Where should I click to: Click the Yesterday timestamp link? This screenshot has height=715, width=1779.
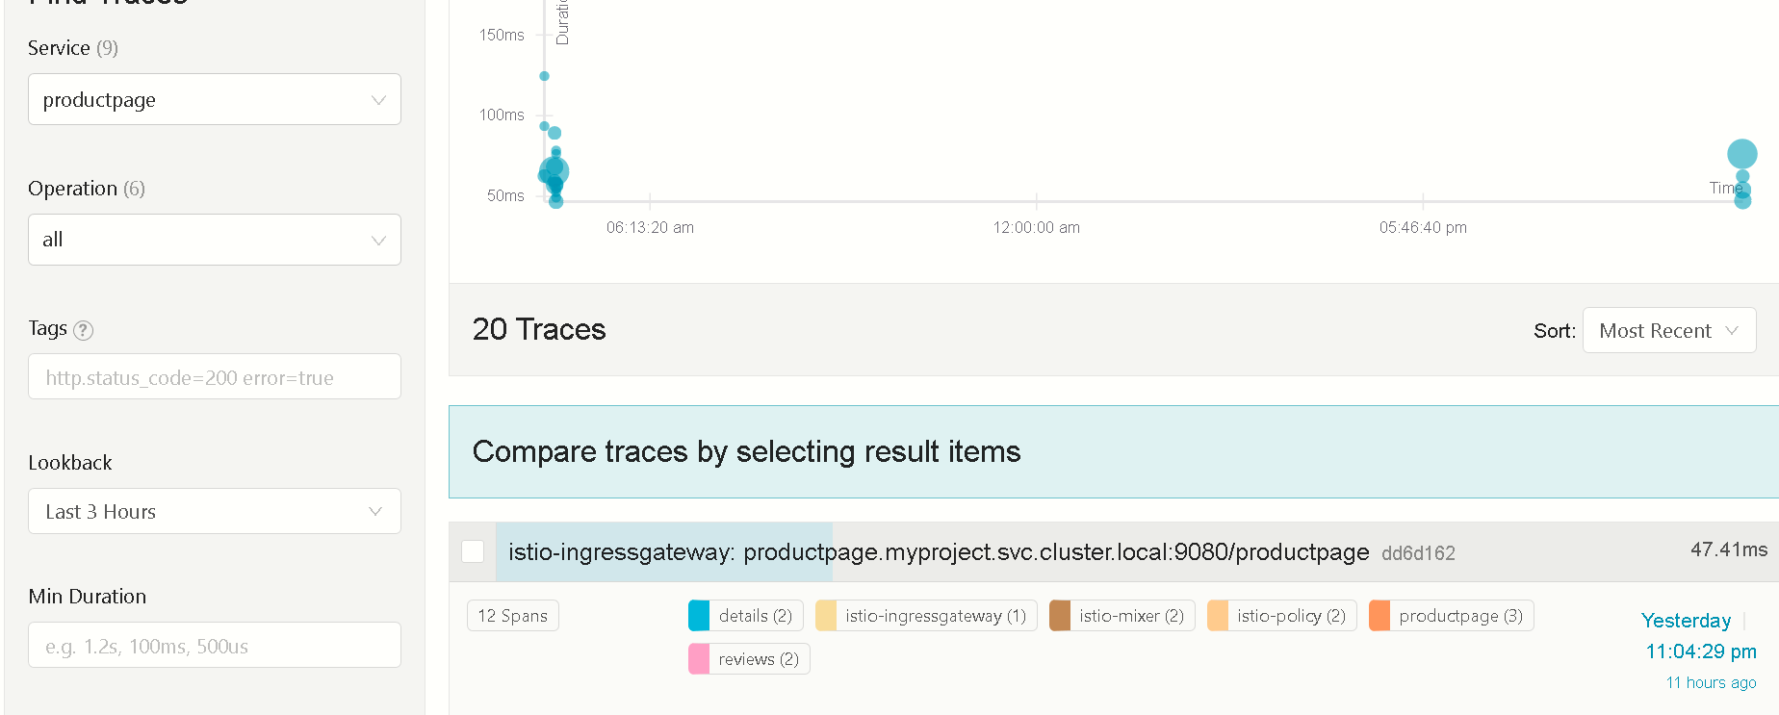(x=1686, y=621)
